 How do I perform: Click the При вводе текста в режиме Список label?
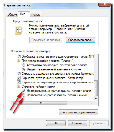(x=47, y=61)
